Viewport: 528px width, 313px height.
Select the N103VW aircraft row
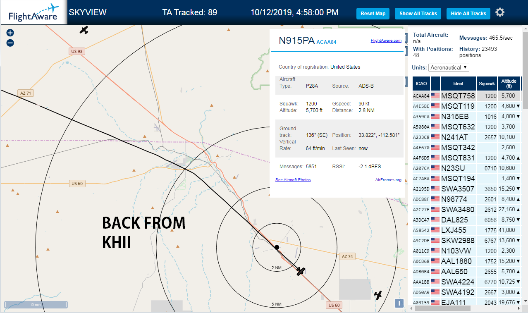pos(467,251)
